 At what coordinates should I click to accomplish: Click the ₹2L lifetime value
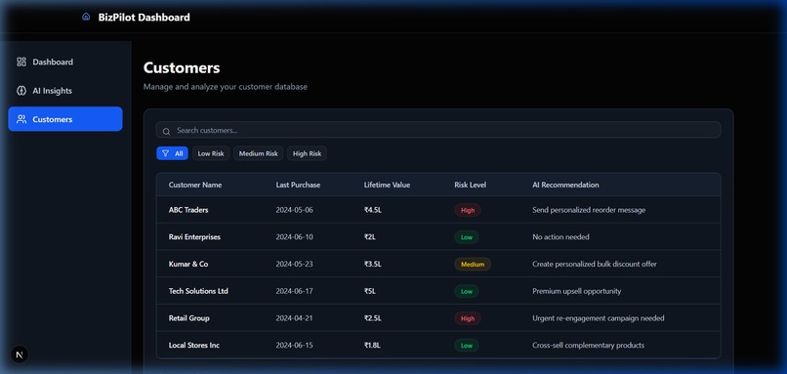click(x=370, y=237)
